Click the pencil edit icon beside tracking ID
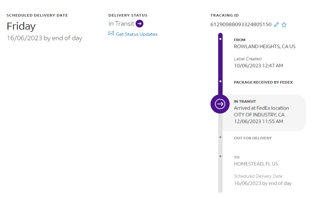Viewport: 329px width, 199px height. pos(276,25)
